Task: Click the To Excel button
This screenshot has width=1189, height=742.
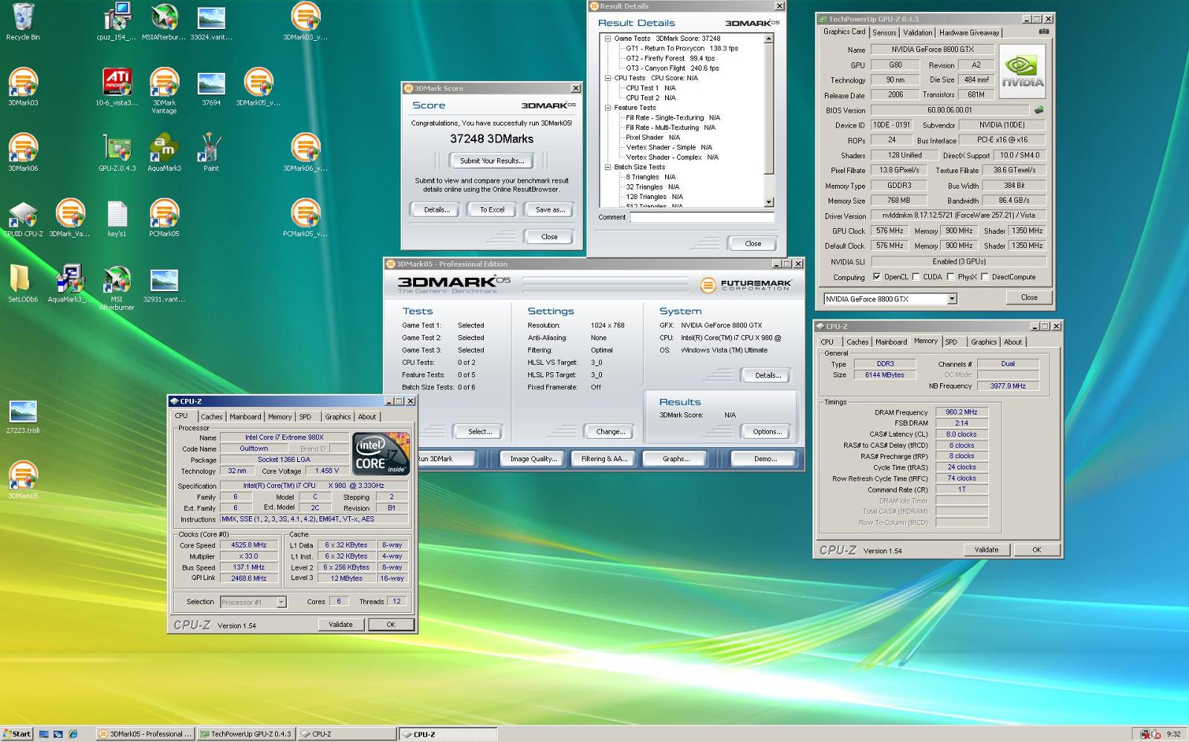Action: click(492, 209)
